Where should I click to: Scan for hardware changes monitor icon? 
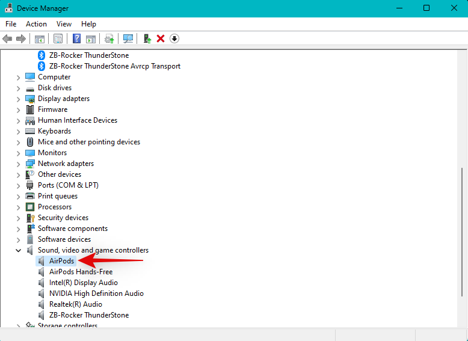click(128, 38)
